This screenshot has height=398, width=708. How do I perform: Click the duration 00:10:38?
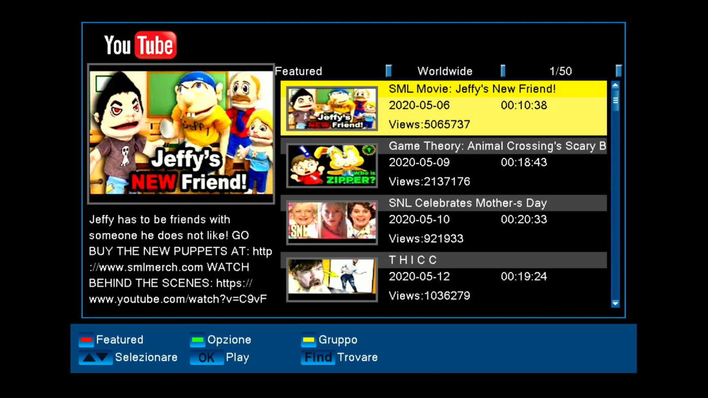tap(524, 106)
